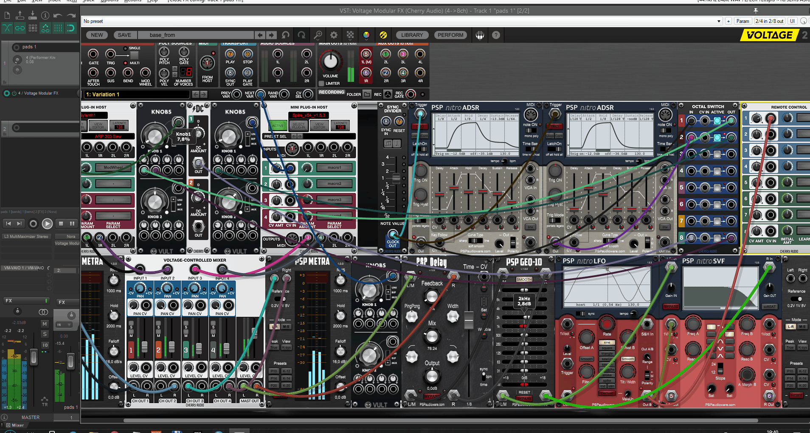
Task: Redo in Voltage Modular toolbar
Action: click(301, 35)
